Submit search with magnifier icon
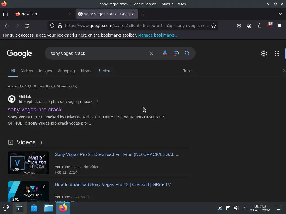The image size is (286, 214). pyautogui.click(x=187, y=53)
